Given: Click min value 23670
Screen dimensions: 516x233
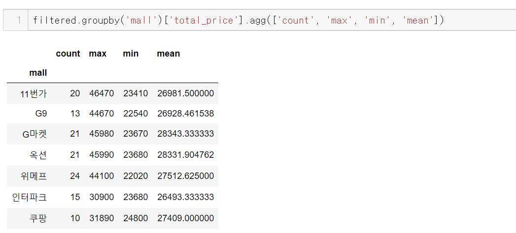Looking at the screenshot, I should coord(136,134).
